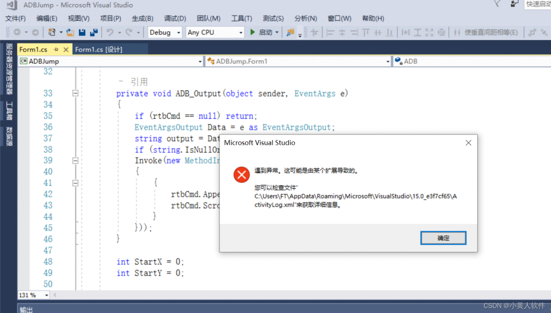This screenshot has height=313, width=551.
Task: Click the 快速启动 quick launch search box
Action: tap(538, 4)
